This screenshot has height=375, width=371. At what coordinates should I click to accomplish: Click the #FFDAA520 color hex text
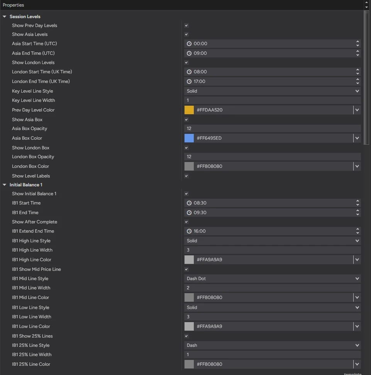click(209, 110)
